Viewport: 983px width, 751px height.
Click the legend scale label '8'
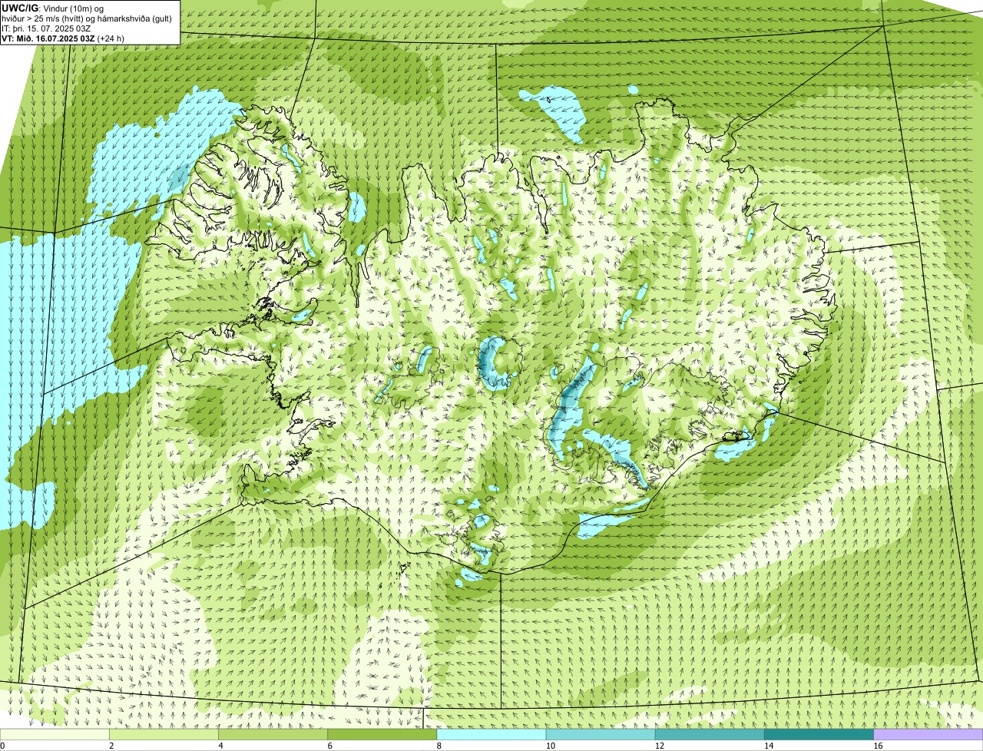click(x=439, y=746)
